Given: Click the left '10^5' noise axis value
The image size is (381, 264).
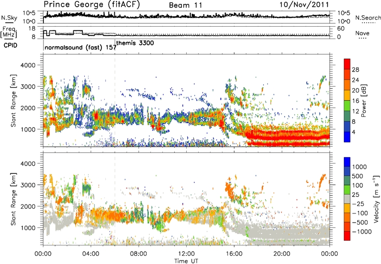Looking at the screenshot, I should coord(30,13).
